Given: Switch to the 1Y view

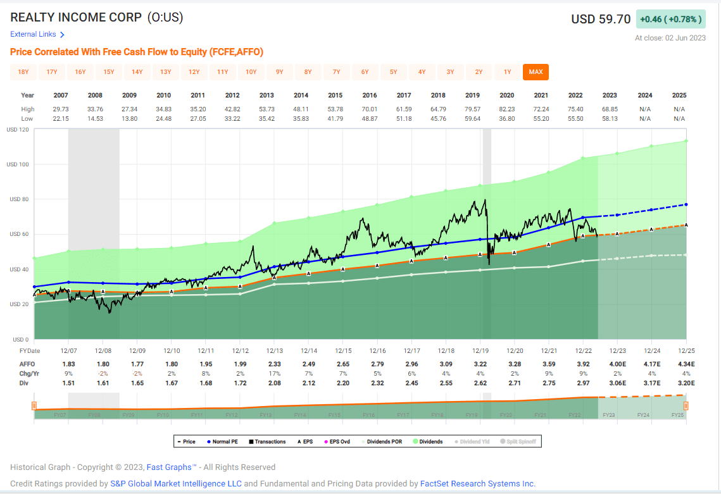Looking at the screenshot, I should pyautogui.click(x=507, y=72).
